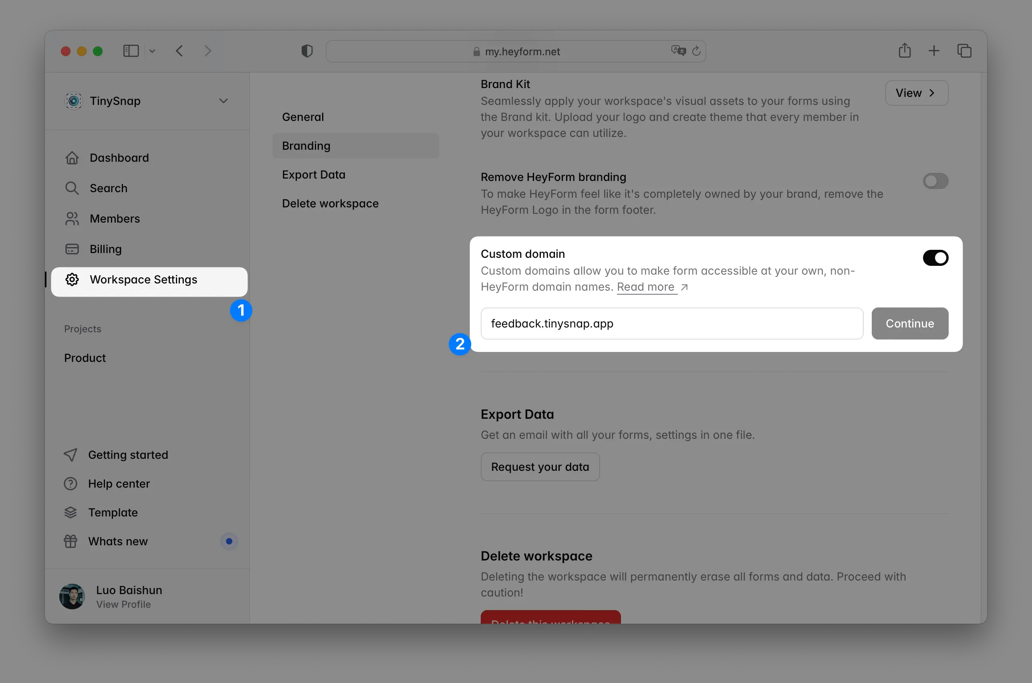Enable the Remove HeyForm branding toggle

(x=935, y=181)
